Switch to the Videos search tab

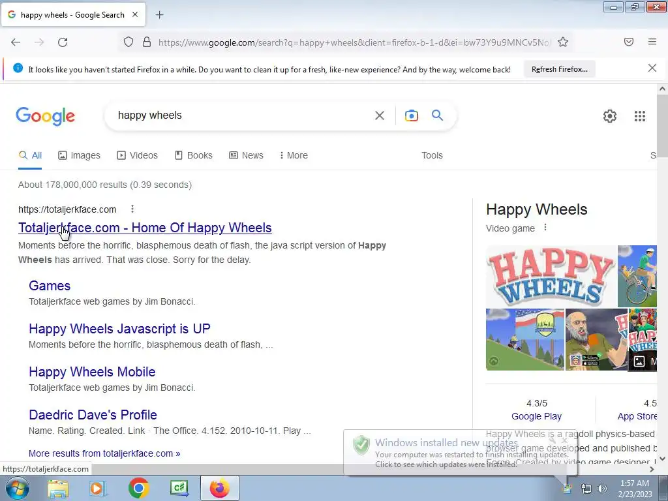[137, 155]
